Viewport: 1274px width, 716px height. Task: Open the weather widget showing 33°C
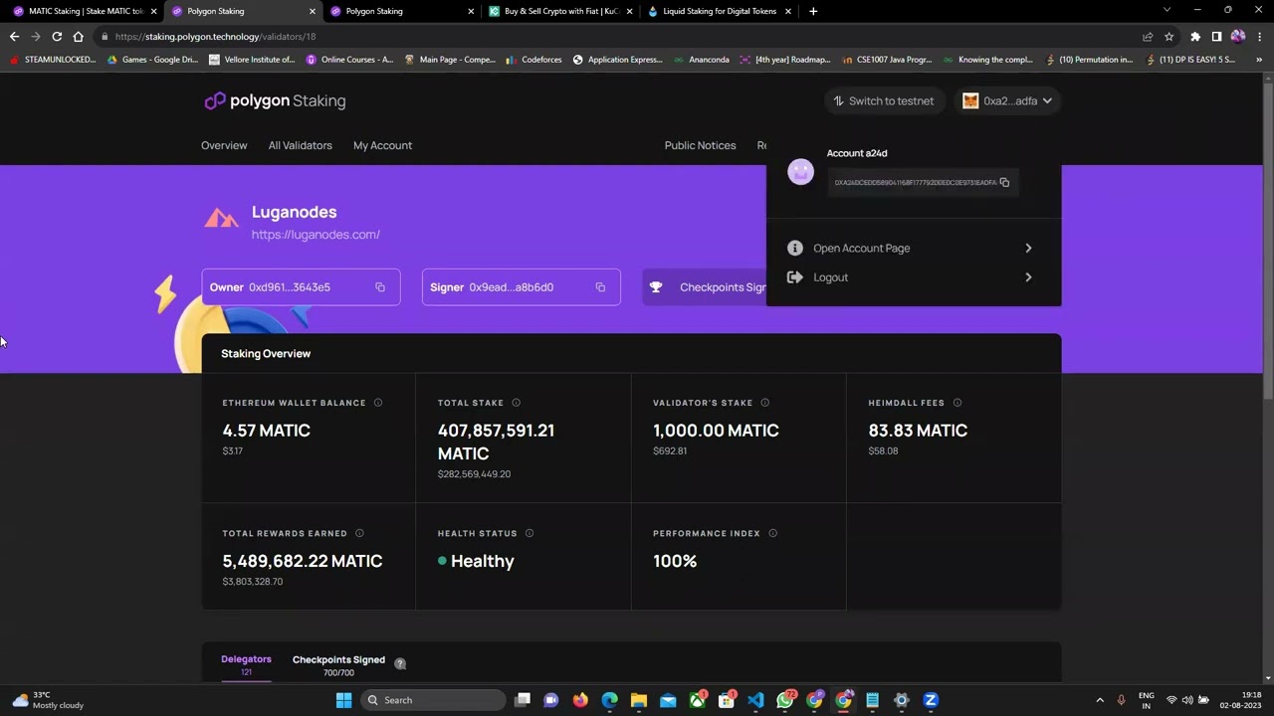[x=48, y=700]
